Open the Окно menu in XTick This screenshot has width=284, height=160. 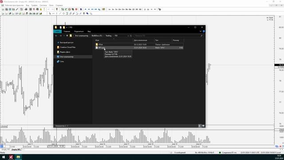click(51, 5)
